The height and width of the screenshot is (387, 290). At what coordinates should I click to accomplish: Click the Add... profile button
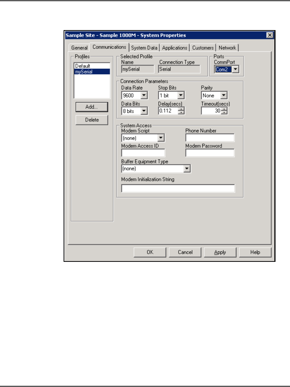coord(91,107)
